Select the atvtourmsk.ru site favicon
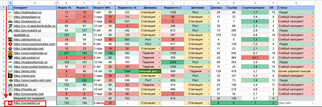 click(x=10, y=39)
